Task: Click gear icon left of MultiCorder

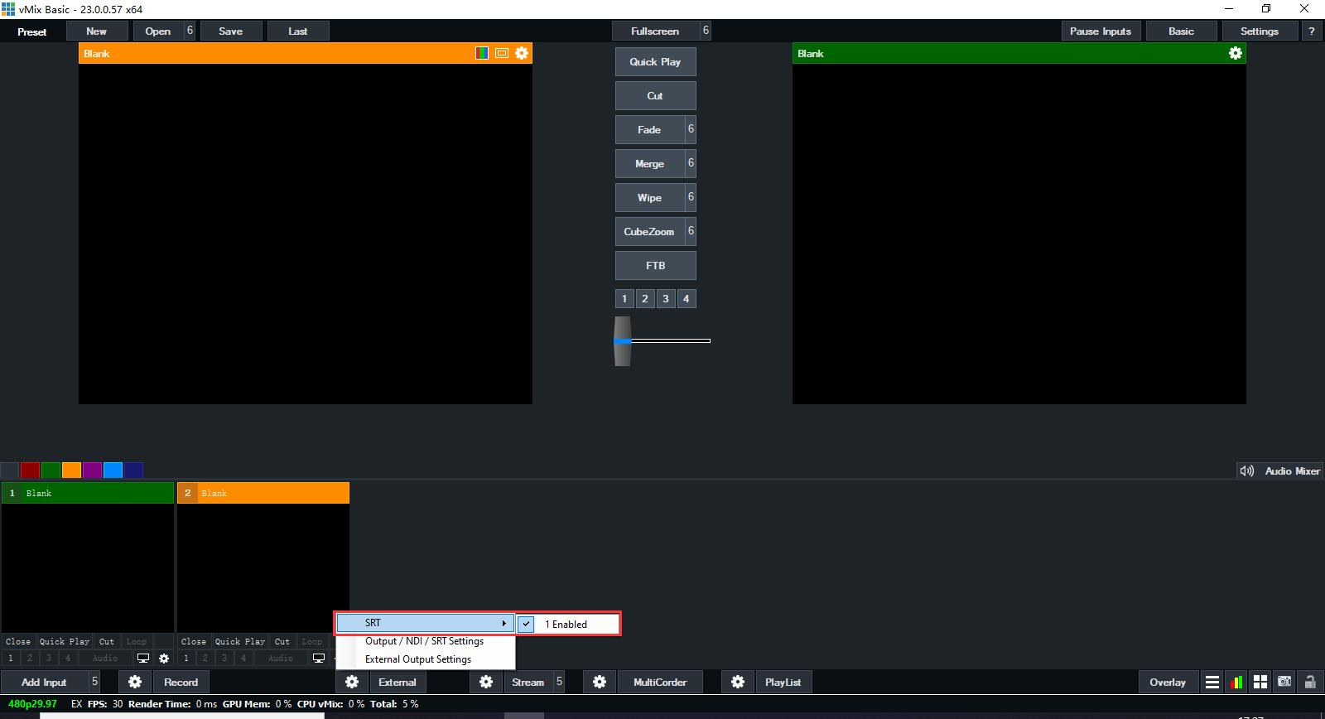Action: tap(600, 682)
